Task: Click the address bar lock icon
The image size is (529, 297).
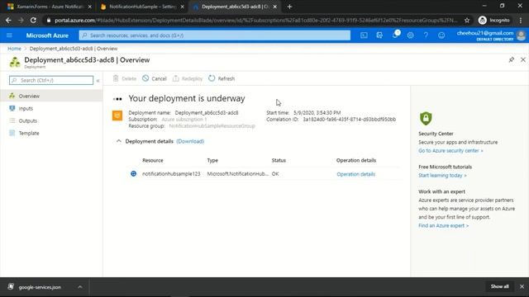Action: tap(49, 20)
